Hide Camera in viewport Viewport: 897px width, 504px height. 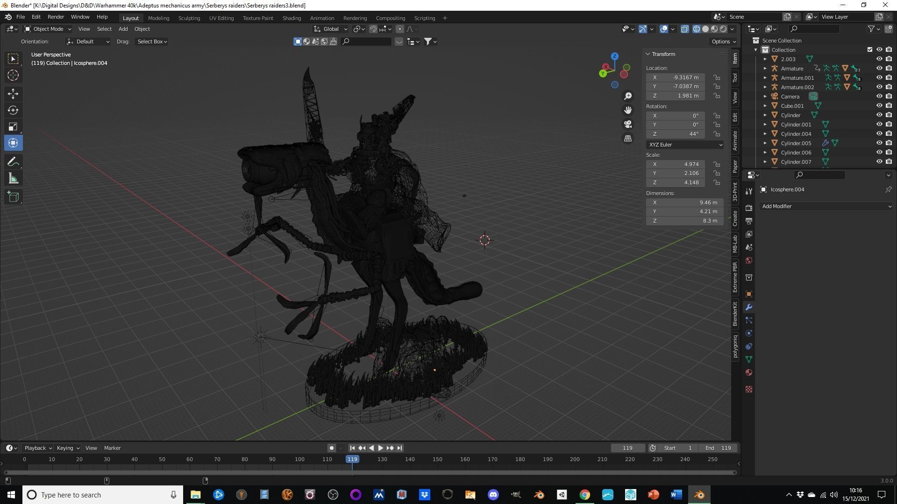879,97
